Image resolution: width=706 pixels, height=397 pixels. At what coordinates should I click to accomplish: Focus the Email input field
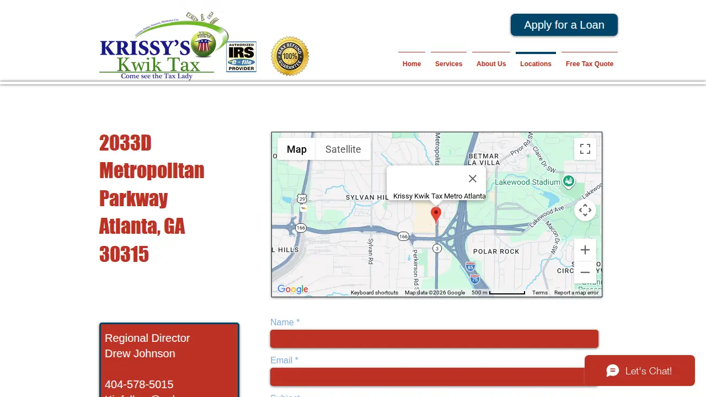click(434, 377)
